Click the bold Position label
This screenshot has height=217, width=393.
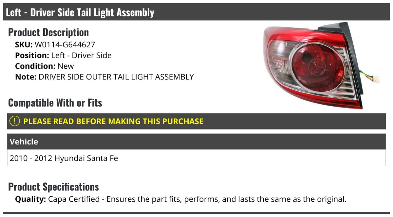(32, 56)
